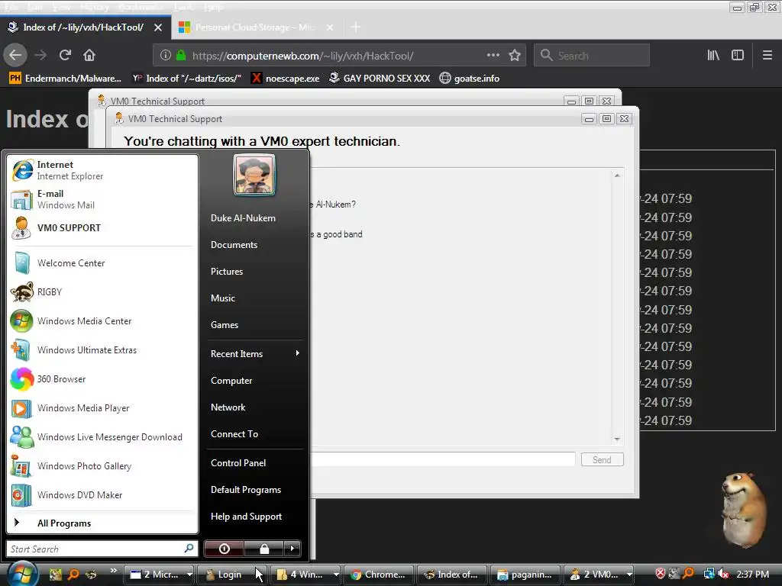Image resolution: width=782 pixels, height=586 pixels.
Task: Toggle Firefox sidebar icon
Action: point(738,55)
